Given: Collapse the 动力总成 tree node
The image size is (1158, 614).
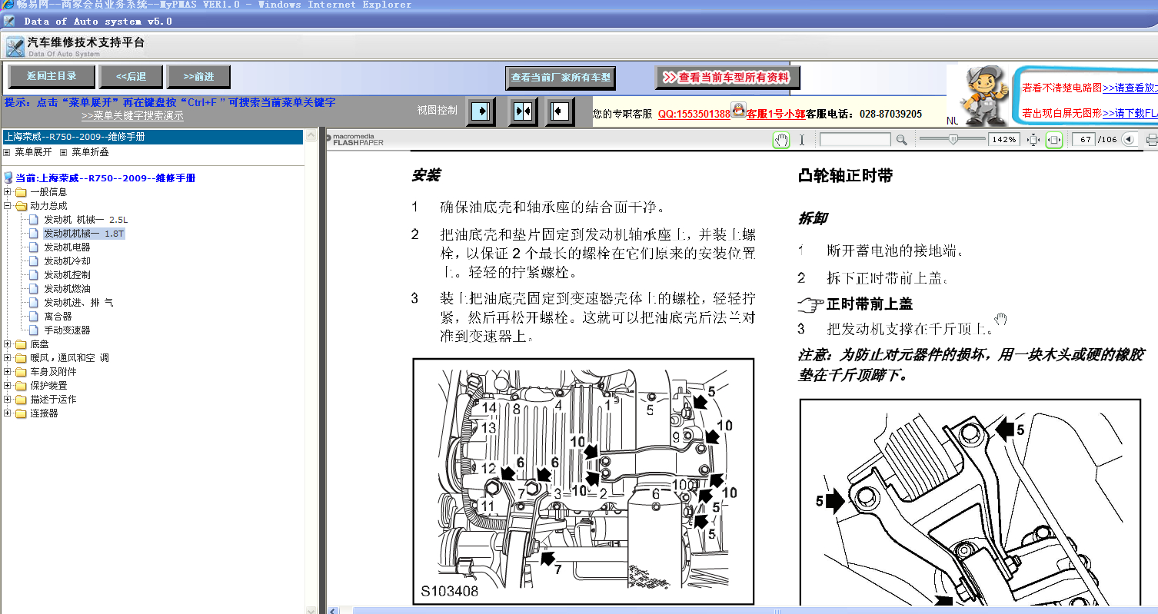Looking at the screenshot, I should point(8,206).
